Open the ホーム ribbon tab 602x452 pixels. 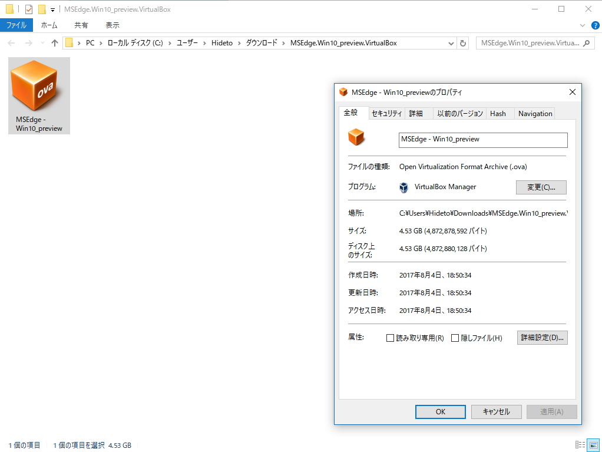pos(49,25)
